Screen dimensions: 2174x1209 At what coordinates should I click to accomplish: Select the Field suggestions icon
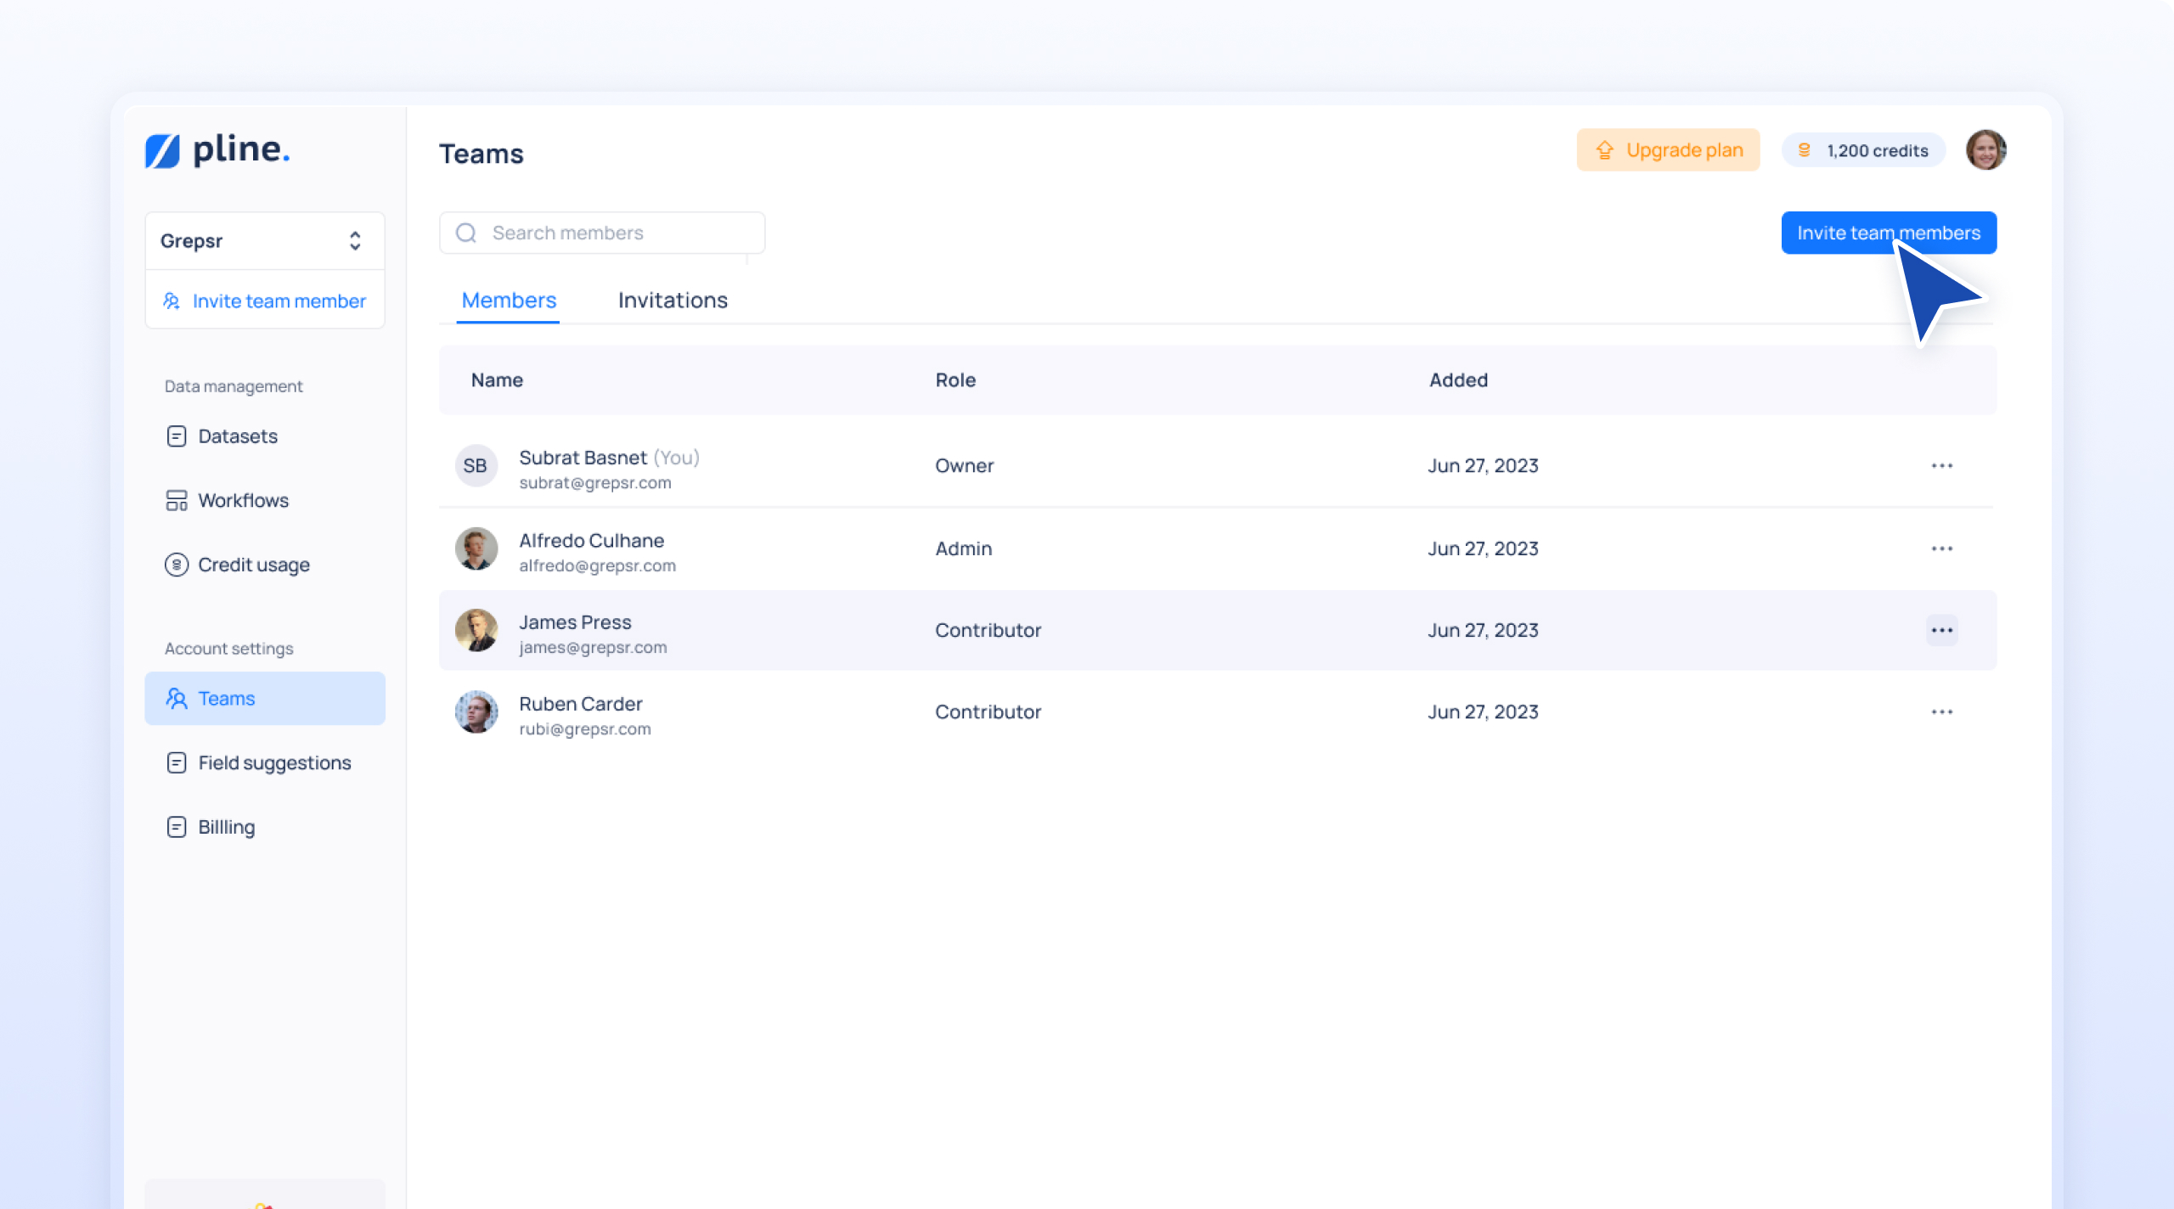(x=176, y=762)
